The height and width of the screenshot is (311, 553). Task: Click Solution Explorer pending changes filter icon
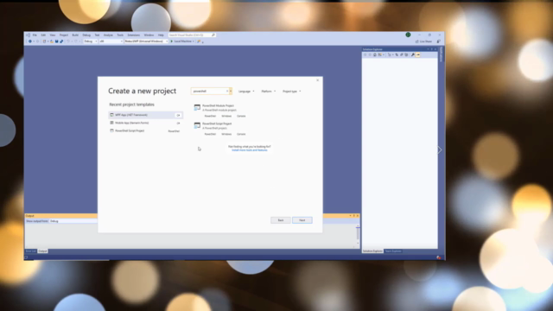click(389, 54)
